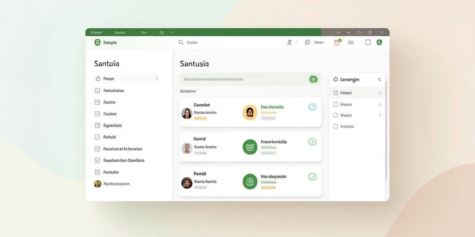
Task: Open the first menu in green title bar
Action: 96,32
